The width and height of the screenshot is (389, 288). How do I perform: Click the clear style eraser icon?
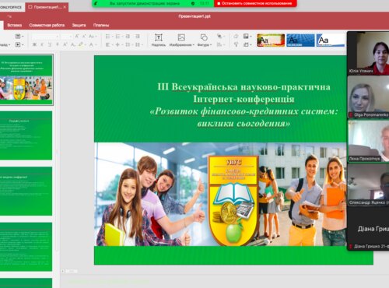click(x=236, y=36)
